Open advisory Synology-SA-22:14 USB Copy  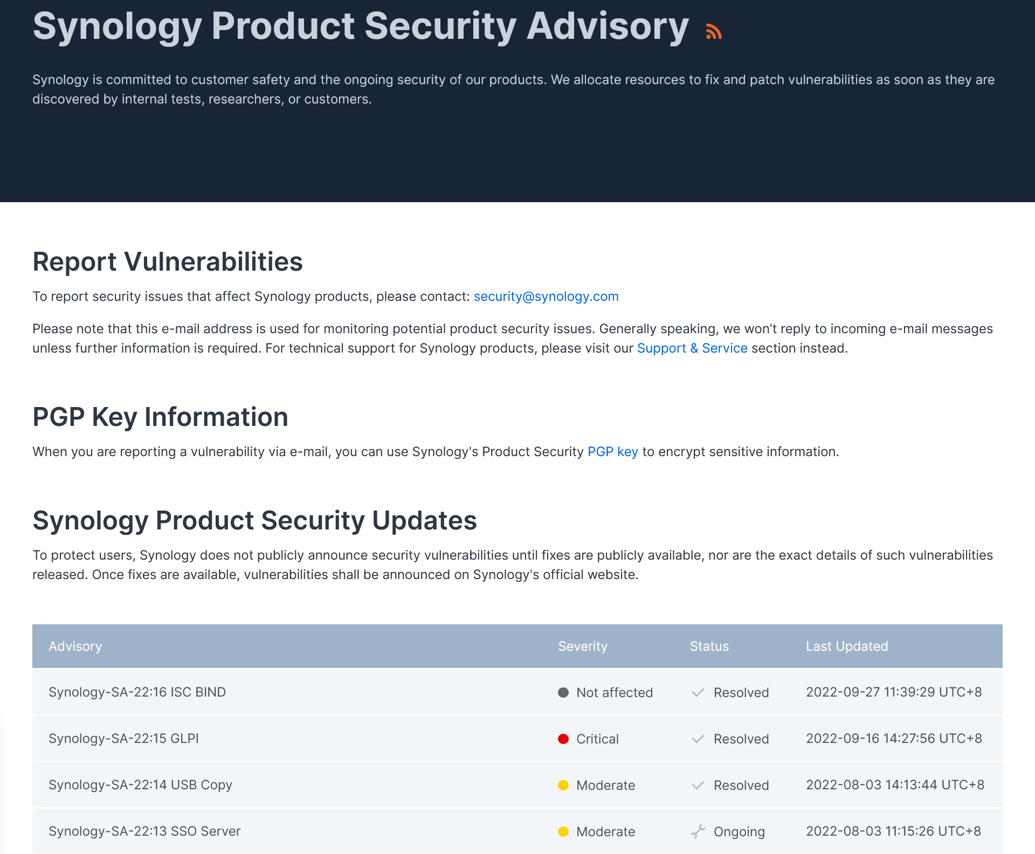141,785
